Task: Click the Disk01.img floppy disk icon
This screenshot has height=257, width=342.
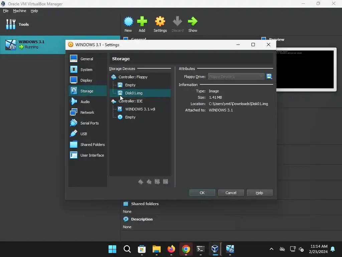Action: (x=120, y=93)
